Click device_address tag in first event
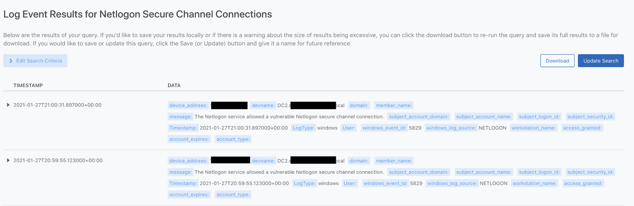Image resolution: width=634 pixels, height=206 pixels. click(188, 106)
